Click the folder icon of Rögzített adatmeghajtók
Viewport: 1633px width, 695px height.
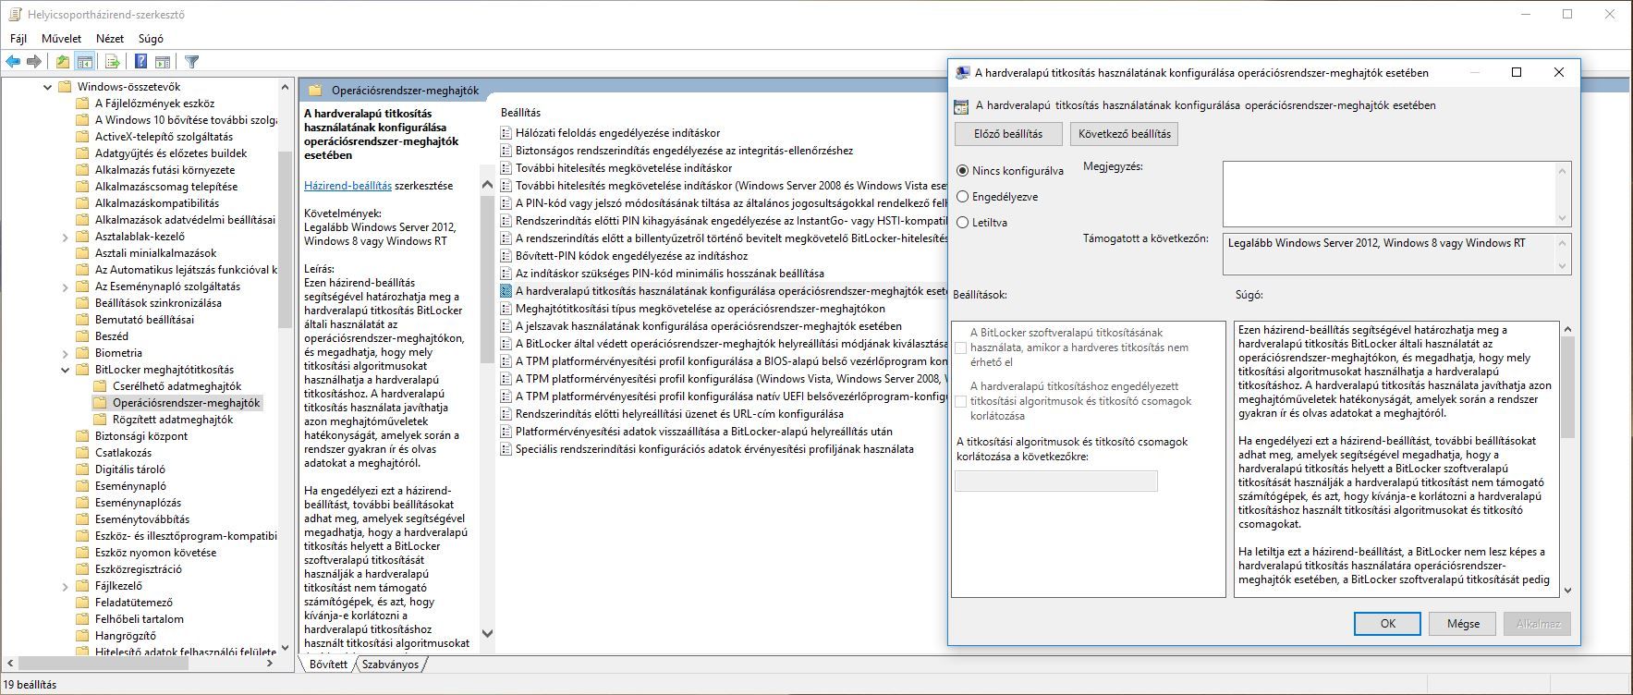click(101, 420)
